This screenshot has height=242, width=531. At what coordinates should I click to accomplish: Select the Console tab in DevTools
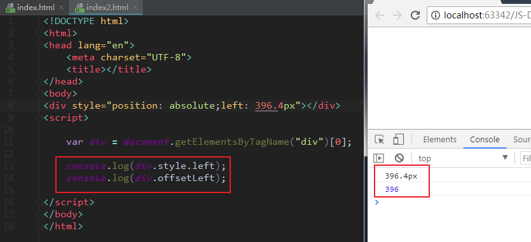pyautogui.click(x=485, y=140)
